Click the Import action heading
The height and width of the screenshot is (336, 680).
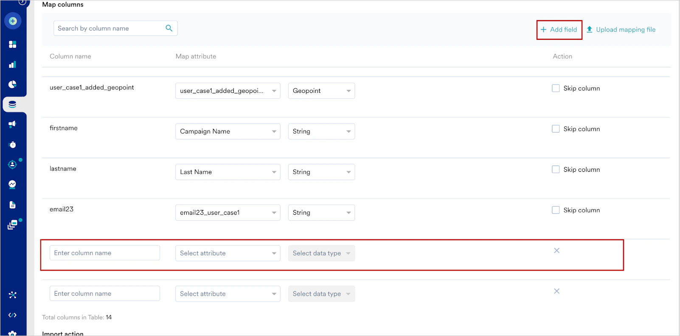click(x=63, y=333)
